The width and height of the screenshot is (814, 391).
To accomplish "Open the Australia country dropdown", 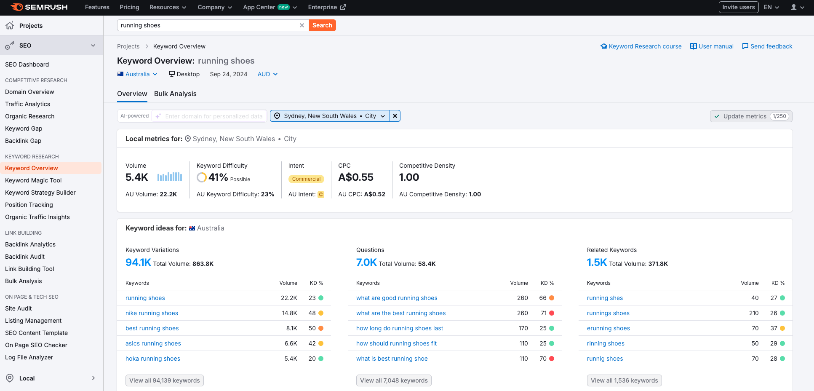I will point(137,74).
